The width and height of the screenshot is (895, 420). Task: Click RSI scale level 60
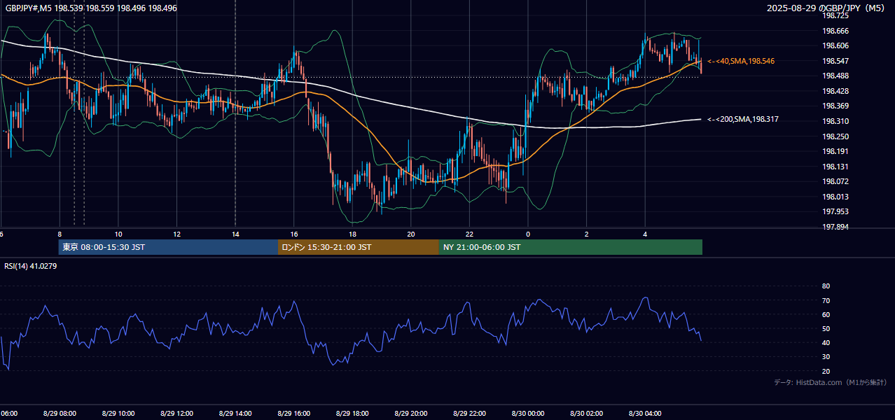point(826,314)
